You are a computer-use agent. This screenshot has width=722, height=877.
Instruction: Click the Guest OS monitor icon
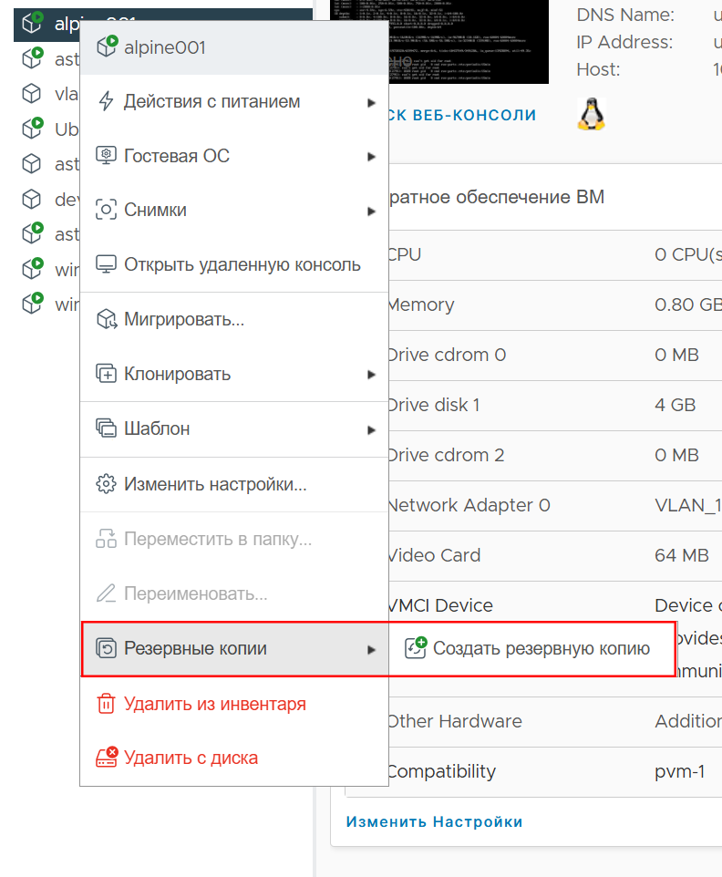click(x=106, y=156)
